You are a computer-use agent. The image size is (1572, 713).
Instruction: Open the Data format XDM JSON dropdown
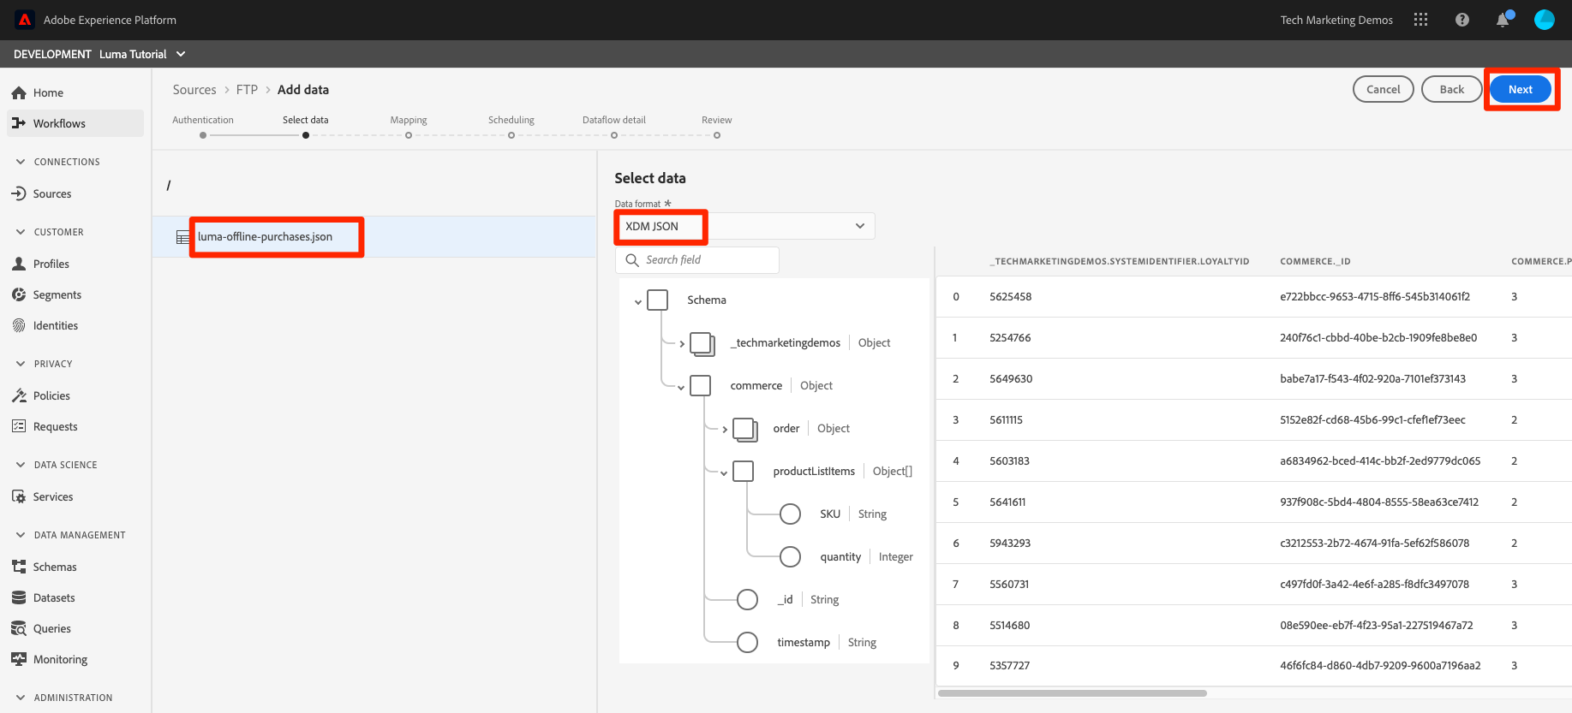point(744,226)
